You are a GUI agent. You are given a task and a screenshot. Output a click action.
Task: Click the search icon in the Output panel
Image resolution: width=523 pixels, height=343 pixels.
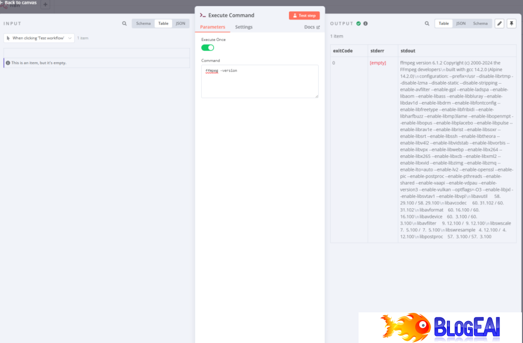(427, 23)
